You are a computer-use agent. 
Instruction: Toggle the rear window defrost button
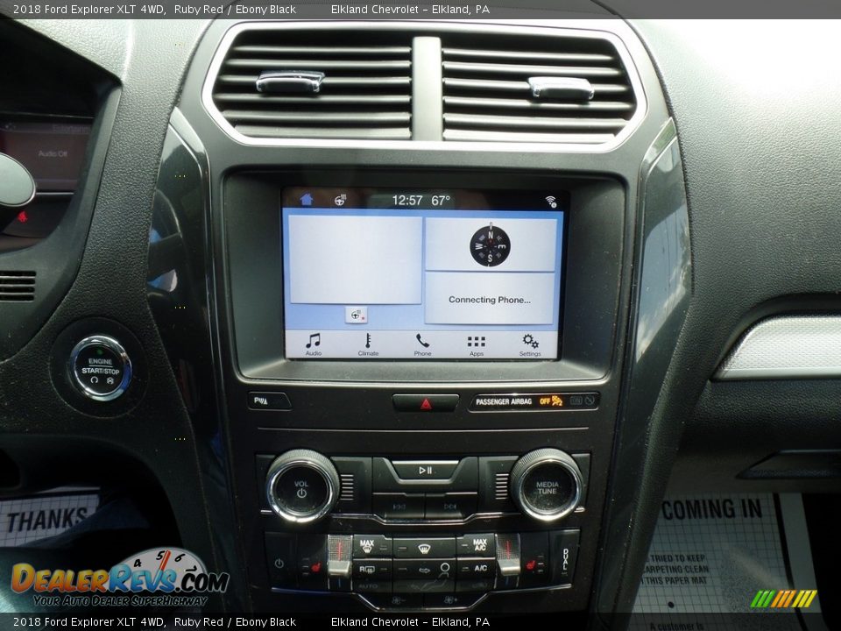click(371, 570)
